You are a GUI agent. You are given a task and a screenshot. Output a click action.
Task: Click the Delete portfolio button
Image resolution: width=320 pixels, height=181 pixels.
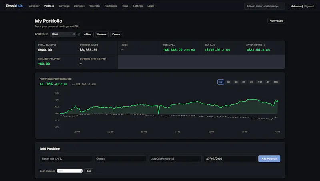pyautogui.click(x=116, y=35)
